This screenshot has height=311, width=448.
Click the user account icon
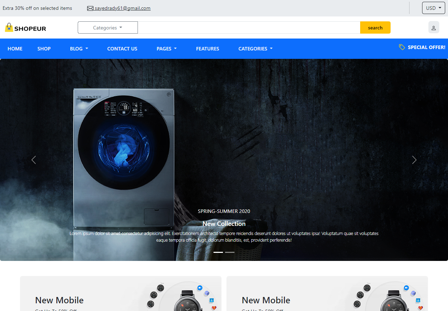click(x=434, y=28)
